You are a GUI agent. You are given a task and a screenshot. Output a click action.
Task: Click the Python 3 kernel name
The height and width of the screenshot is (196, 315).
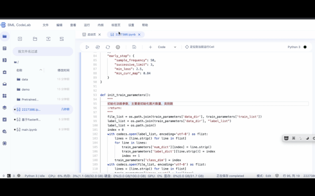[x=294, y=47]
